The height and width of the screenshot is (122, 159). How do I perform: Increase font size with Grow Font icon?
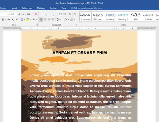(19, 14)
